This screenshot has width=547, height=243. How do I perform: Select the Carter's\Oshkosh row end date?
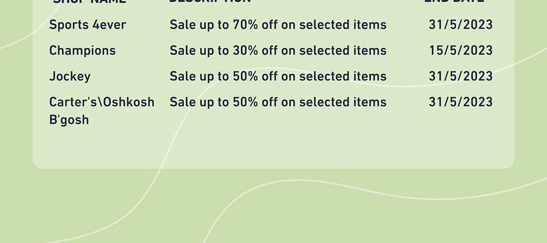(x=461, y=102)
